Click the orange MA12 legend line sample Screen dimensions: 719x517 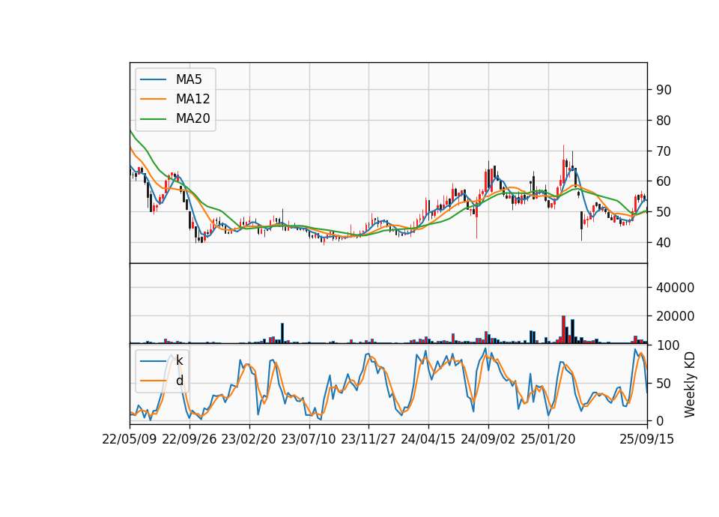153,99
